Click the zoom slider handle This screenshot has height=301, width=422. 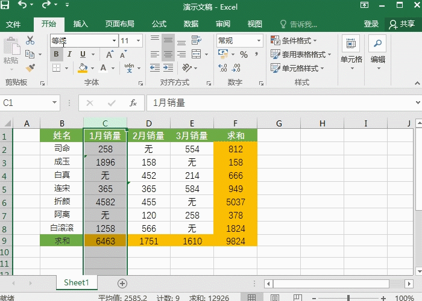tap(348, 297)
